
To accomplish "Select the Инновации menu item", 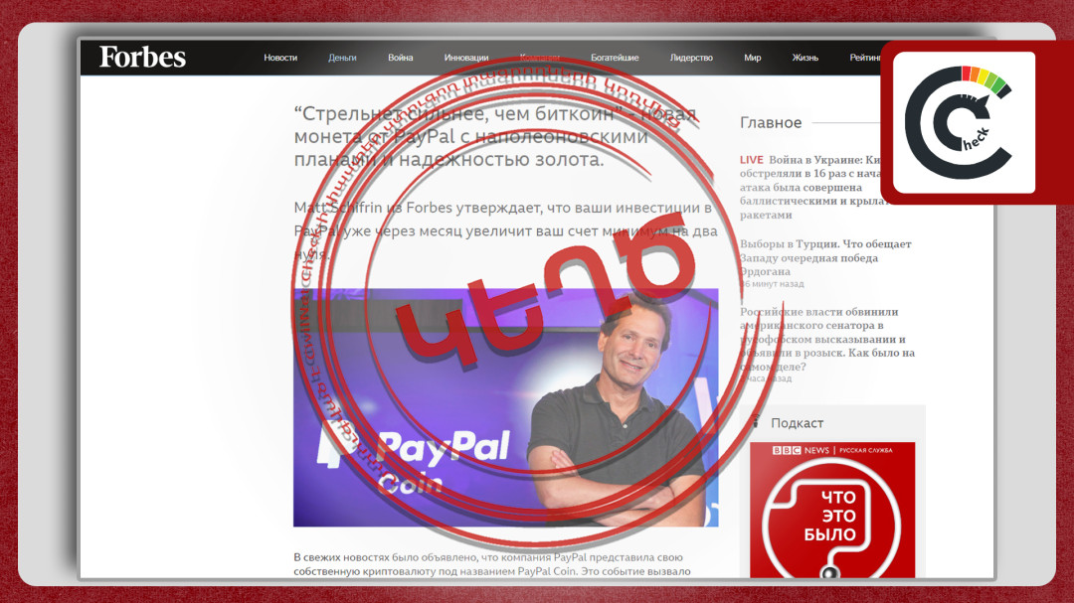I will (x=465, y=58).
